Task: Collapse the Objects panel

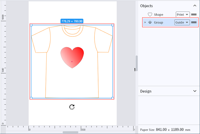Action: point(195,6)
